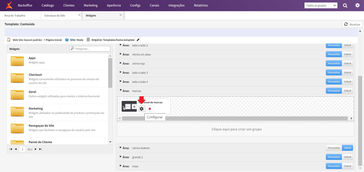Open the settings gear in top bar
Screen dimensions: 364x172
(358, 5)
